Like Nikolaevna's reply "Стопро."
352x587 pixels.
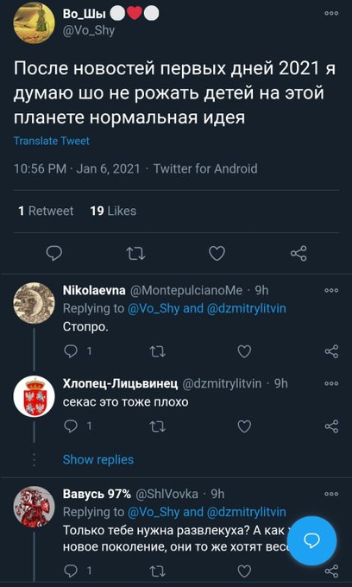pos(245,351)
